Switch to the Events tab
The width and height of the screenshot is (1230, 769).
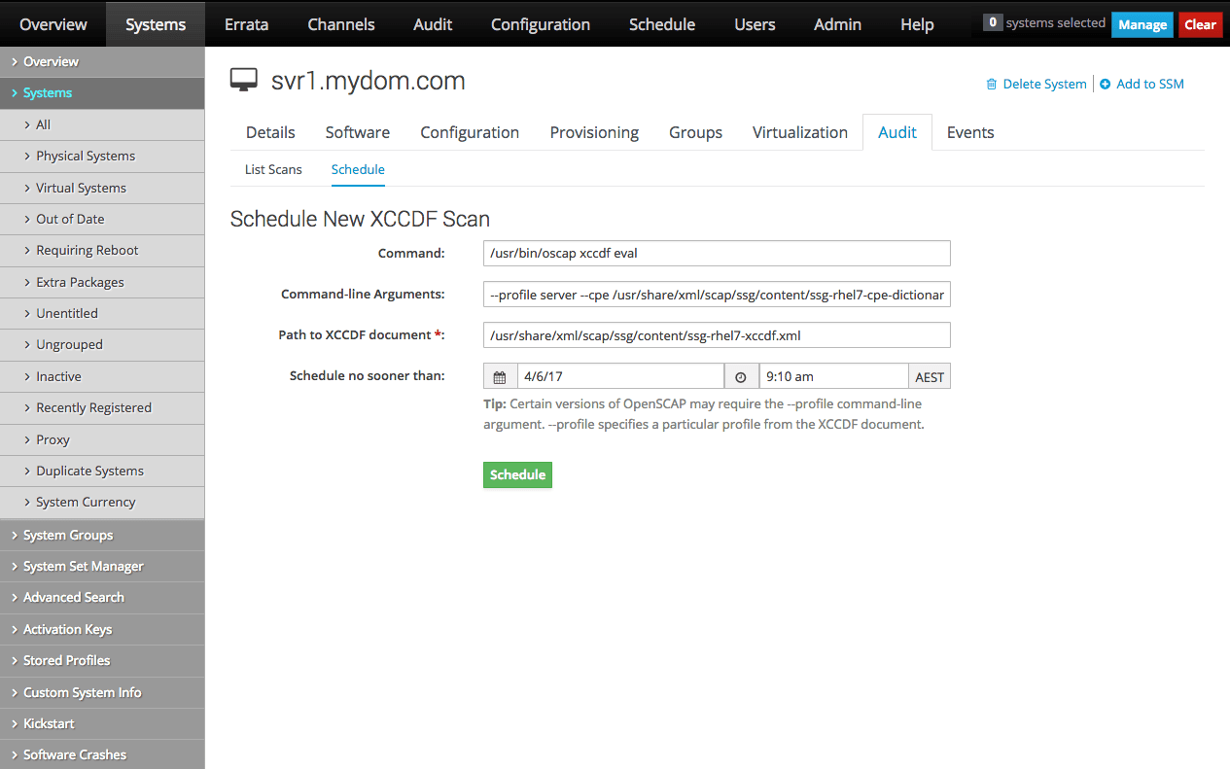[x=970, y=132]
